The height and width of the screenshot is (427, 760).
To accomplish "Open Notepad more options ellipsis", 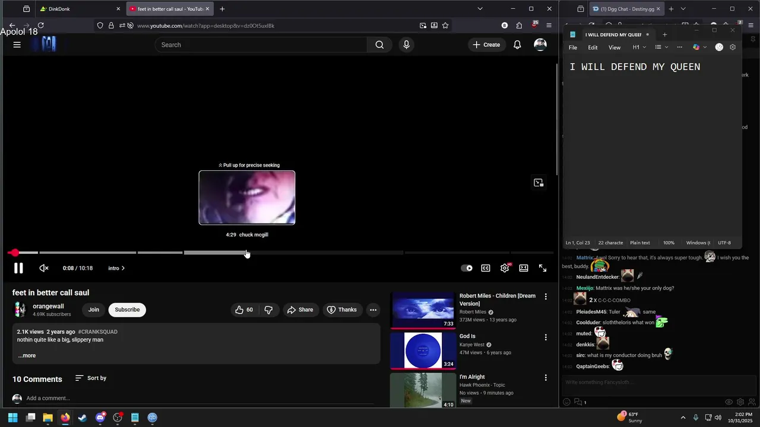I will [680, 47].
